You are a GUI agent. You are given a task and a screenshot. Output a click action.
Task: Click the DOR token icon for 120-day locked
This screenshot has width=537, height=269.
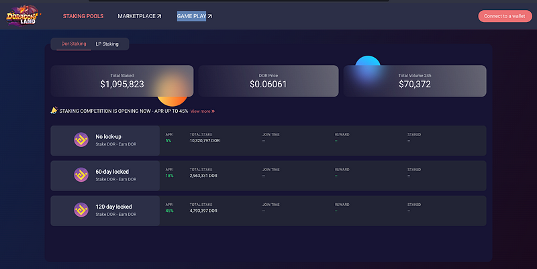81,210
